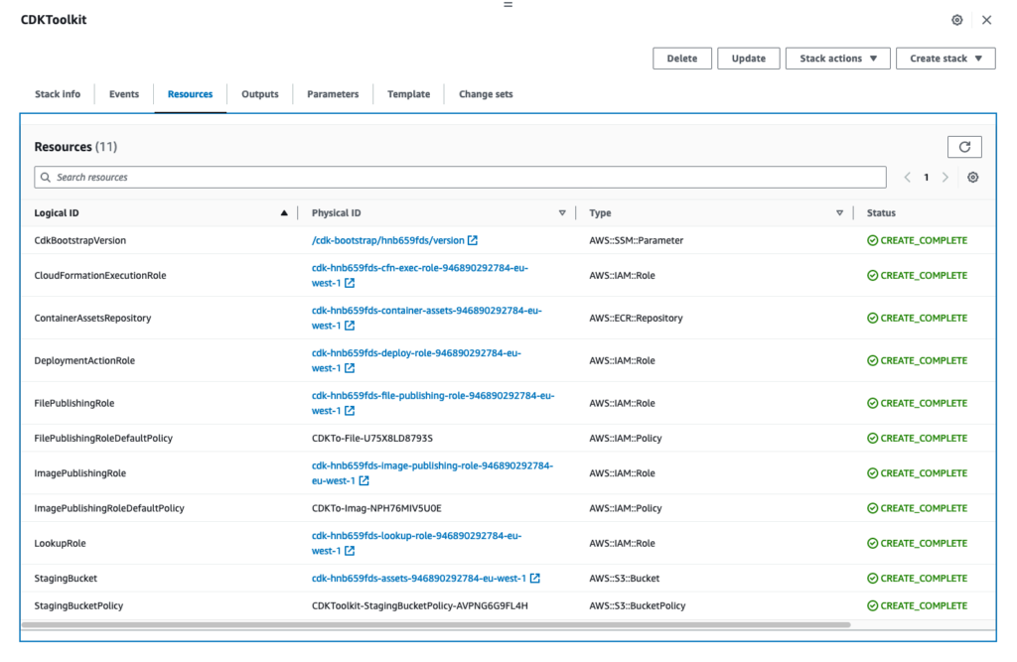1017x662 pixels.
Task: Open the table preferences gear icon
Action: [972, 178]
